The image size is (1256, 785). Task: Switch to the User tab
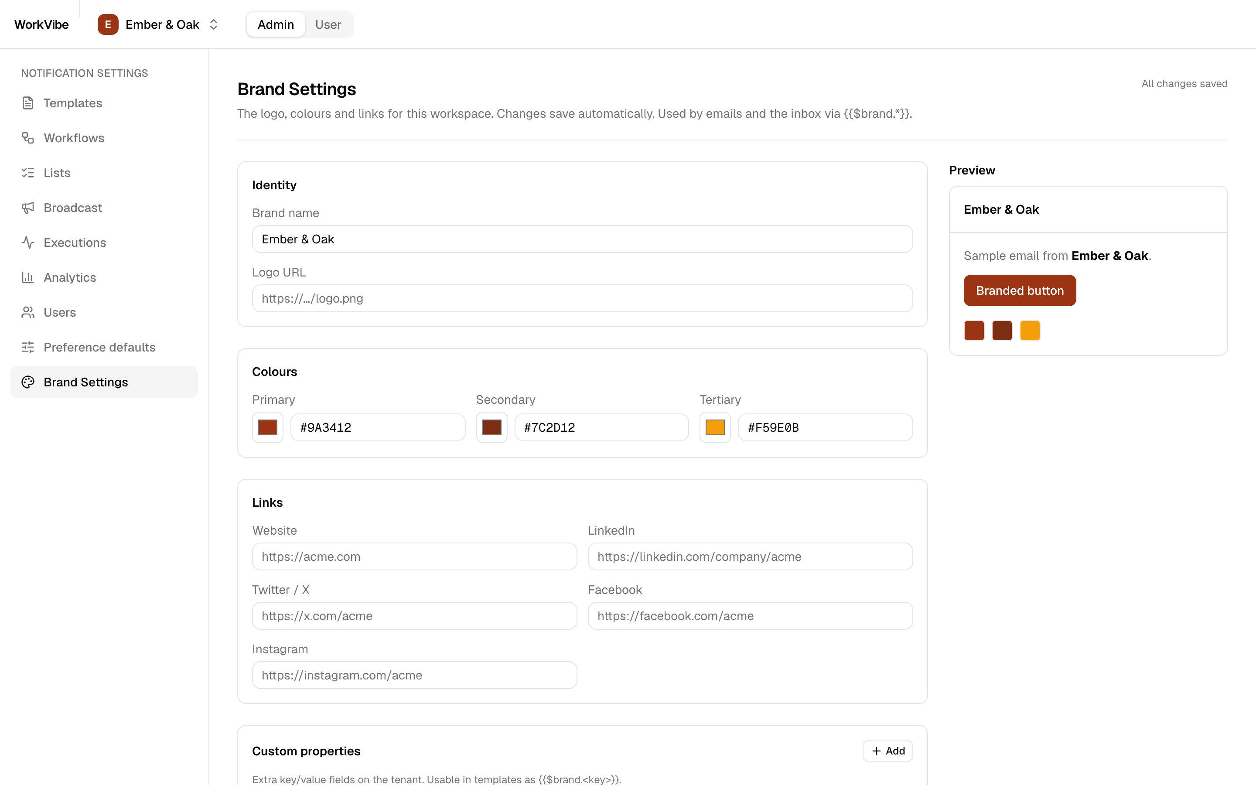pos(328,24)
